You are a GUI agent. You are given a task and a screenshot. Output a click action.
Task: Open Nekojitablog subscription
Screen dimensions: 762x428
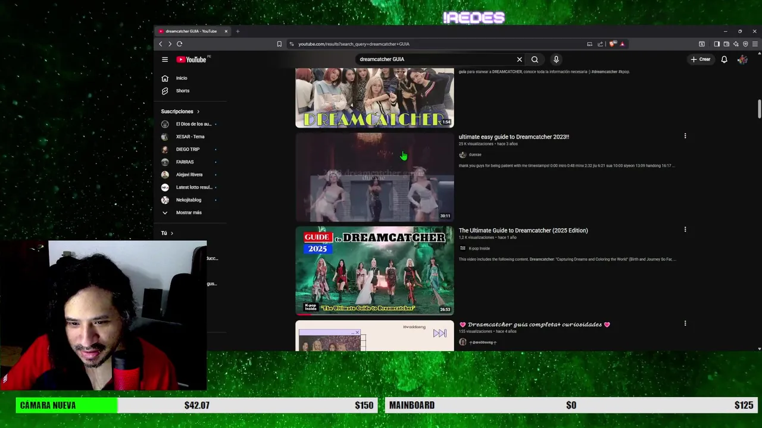tap(189, 200)
